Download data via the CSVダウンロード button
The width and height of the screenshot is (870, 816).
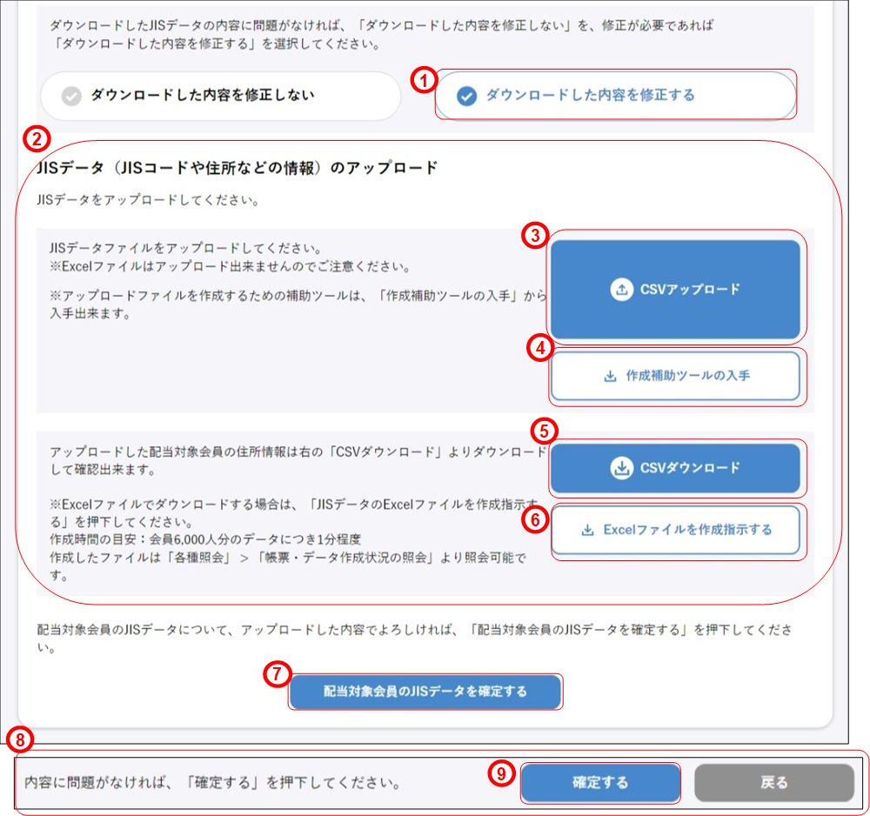point(676,468)
